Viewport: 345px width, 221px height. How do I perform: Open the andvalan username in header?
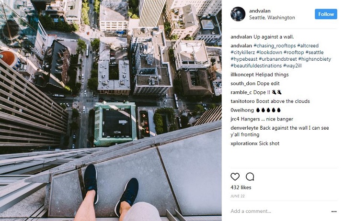coord(260,11)
